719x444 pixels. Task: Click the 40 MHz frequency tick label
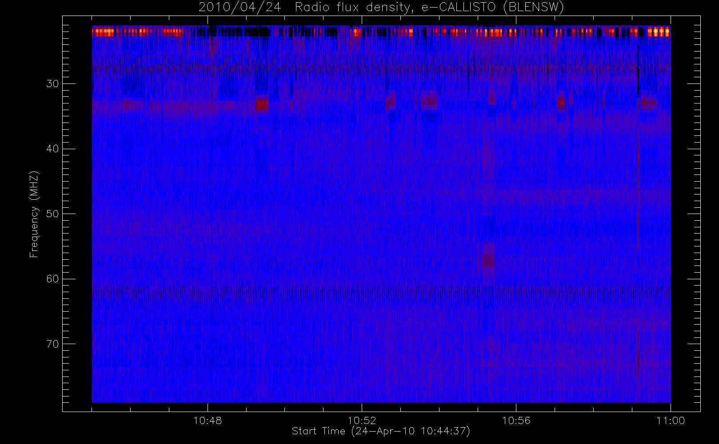pos(52,149)
